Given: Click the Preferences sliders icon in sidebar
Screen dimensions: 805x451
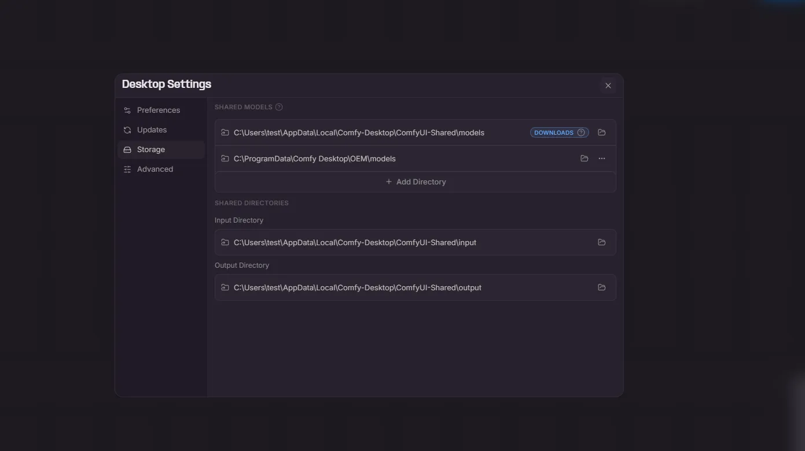Looking at the screenshot, I should click(127, 110).
